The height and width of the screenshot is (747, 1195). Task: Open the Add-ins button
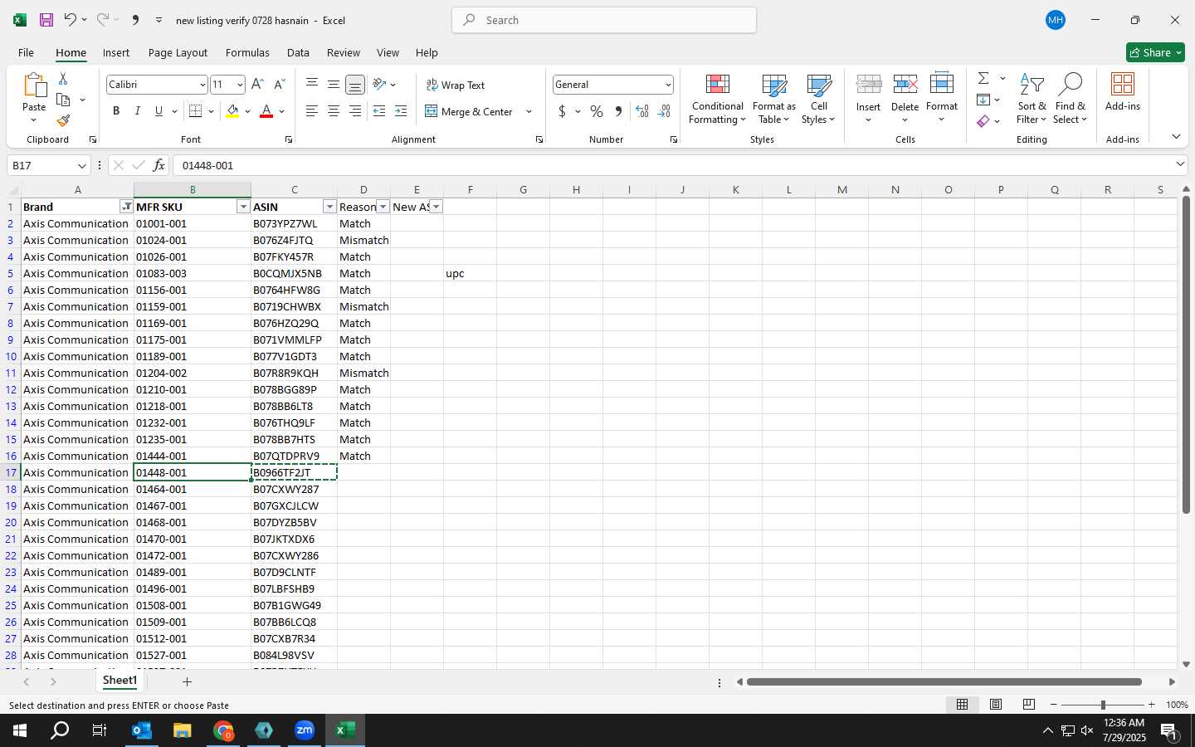coord(1123,92)
